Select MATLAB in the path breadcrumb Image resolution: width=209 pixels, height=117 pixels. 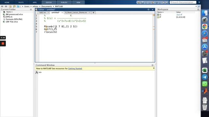59,6
